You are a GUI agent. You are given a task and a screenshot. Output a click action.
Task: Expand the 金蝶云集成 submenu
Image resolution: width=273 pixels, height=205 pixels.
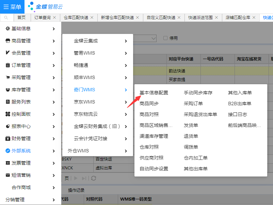click(98, 41)
